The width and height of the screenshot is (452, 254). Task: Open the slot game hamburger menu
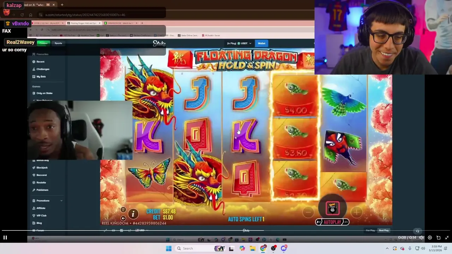123,210
